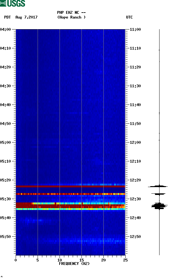Click the '11:10' UTC time label
This screenshot has width=173, height=280.
click(x=135, y=48)
